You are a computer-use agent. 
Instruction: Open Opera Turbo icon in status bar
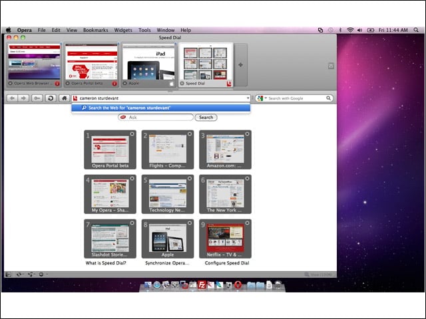tap(42, 274)
